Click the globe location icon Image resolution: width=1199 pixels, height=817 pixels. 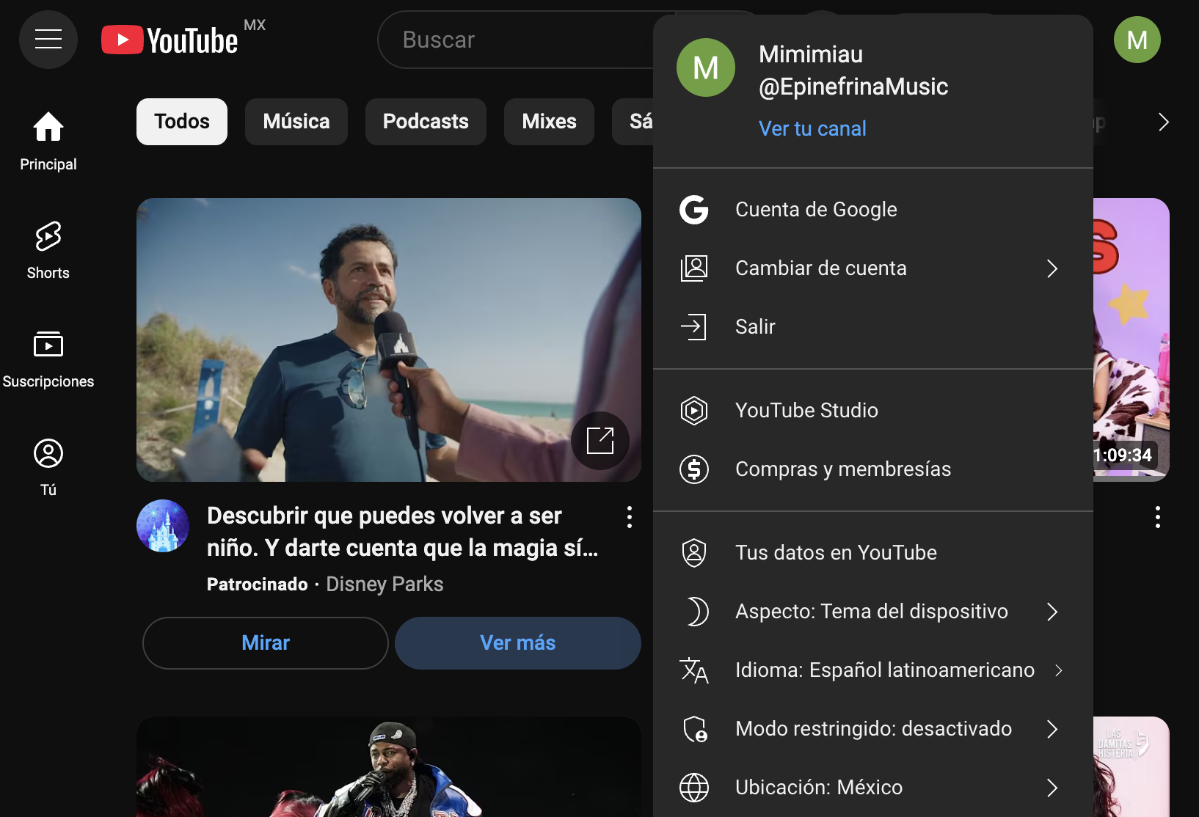694,788
